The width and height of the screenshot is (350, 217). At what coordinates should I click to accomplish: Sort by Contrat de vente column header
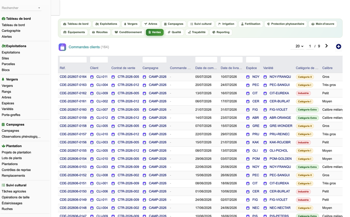pos(123,68)
